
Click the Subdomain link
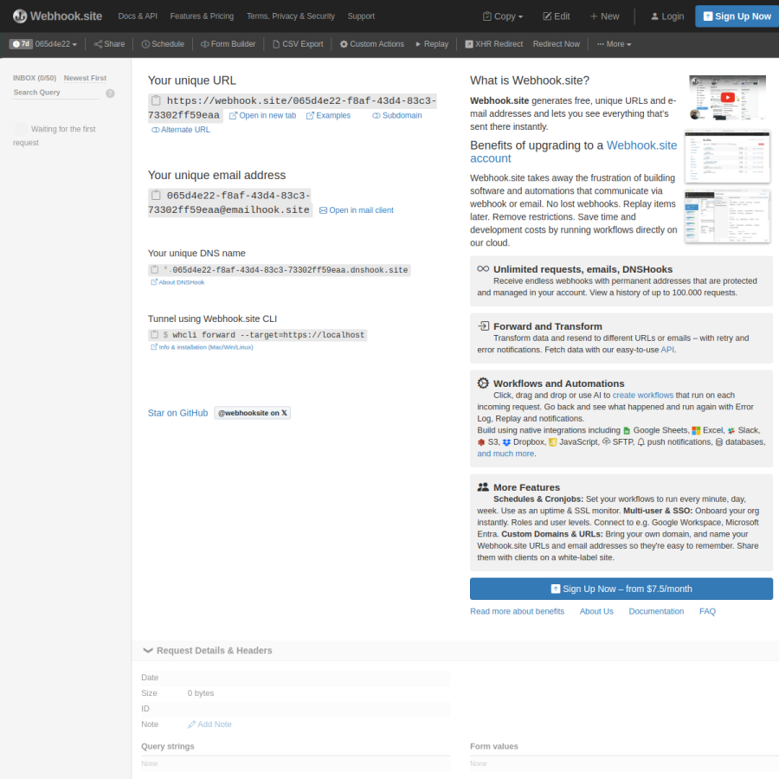coord(397,115)
